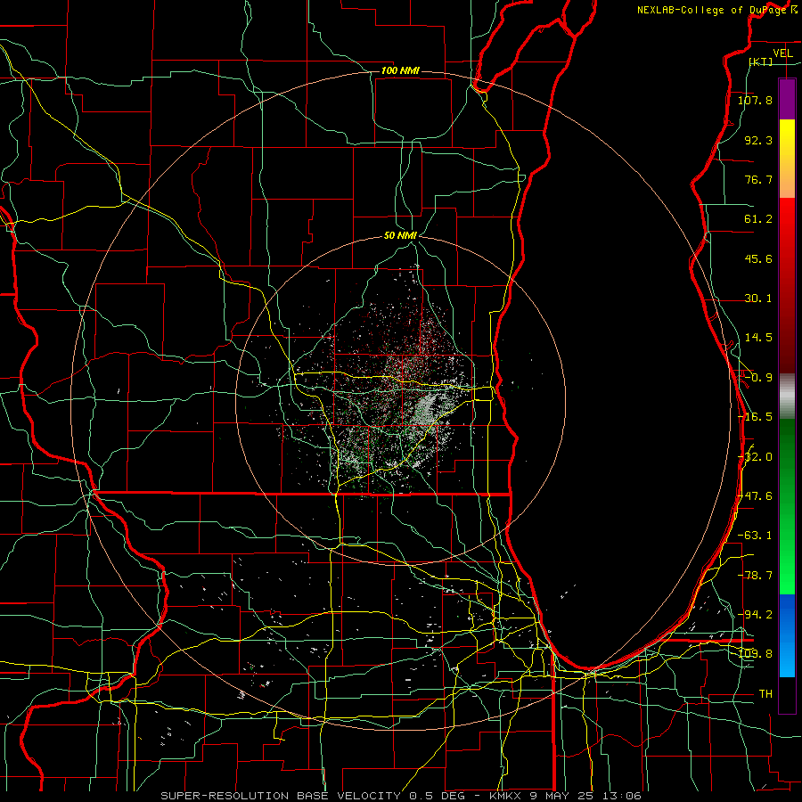Click the blue segment of velocity color bar
The height and width of the screenshot is (802, 802).
pos(787,635)
